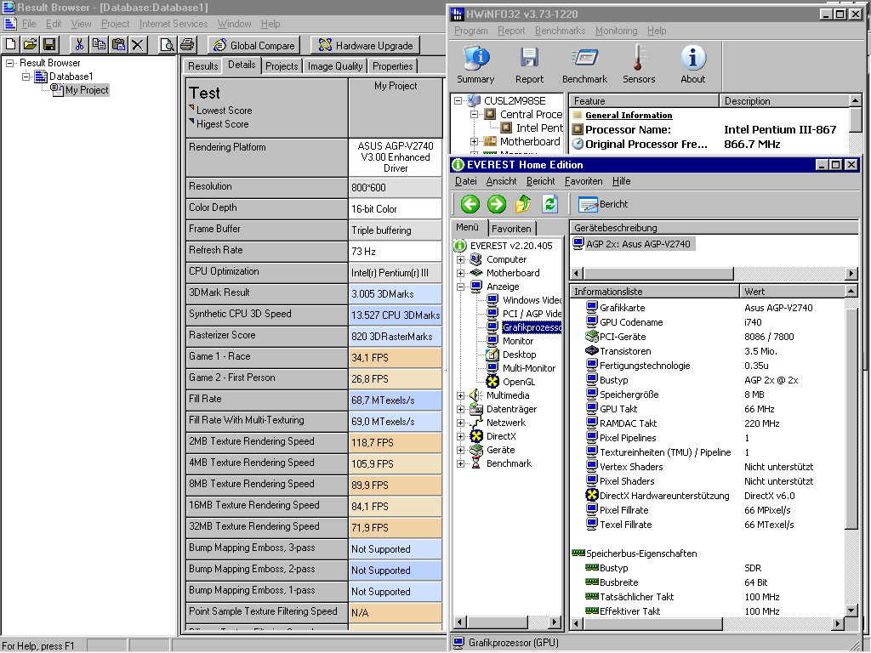Click the Delete X icon in toolbar
Viewport: 871px width, 653px height.
[138, 45]
